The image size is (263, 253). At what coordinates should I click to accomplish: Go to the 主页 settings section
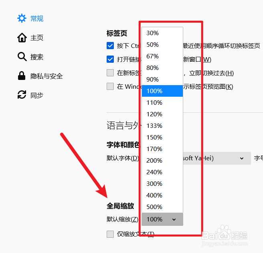[37, 38]
